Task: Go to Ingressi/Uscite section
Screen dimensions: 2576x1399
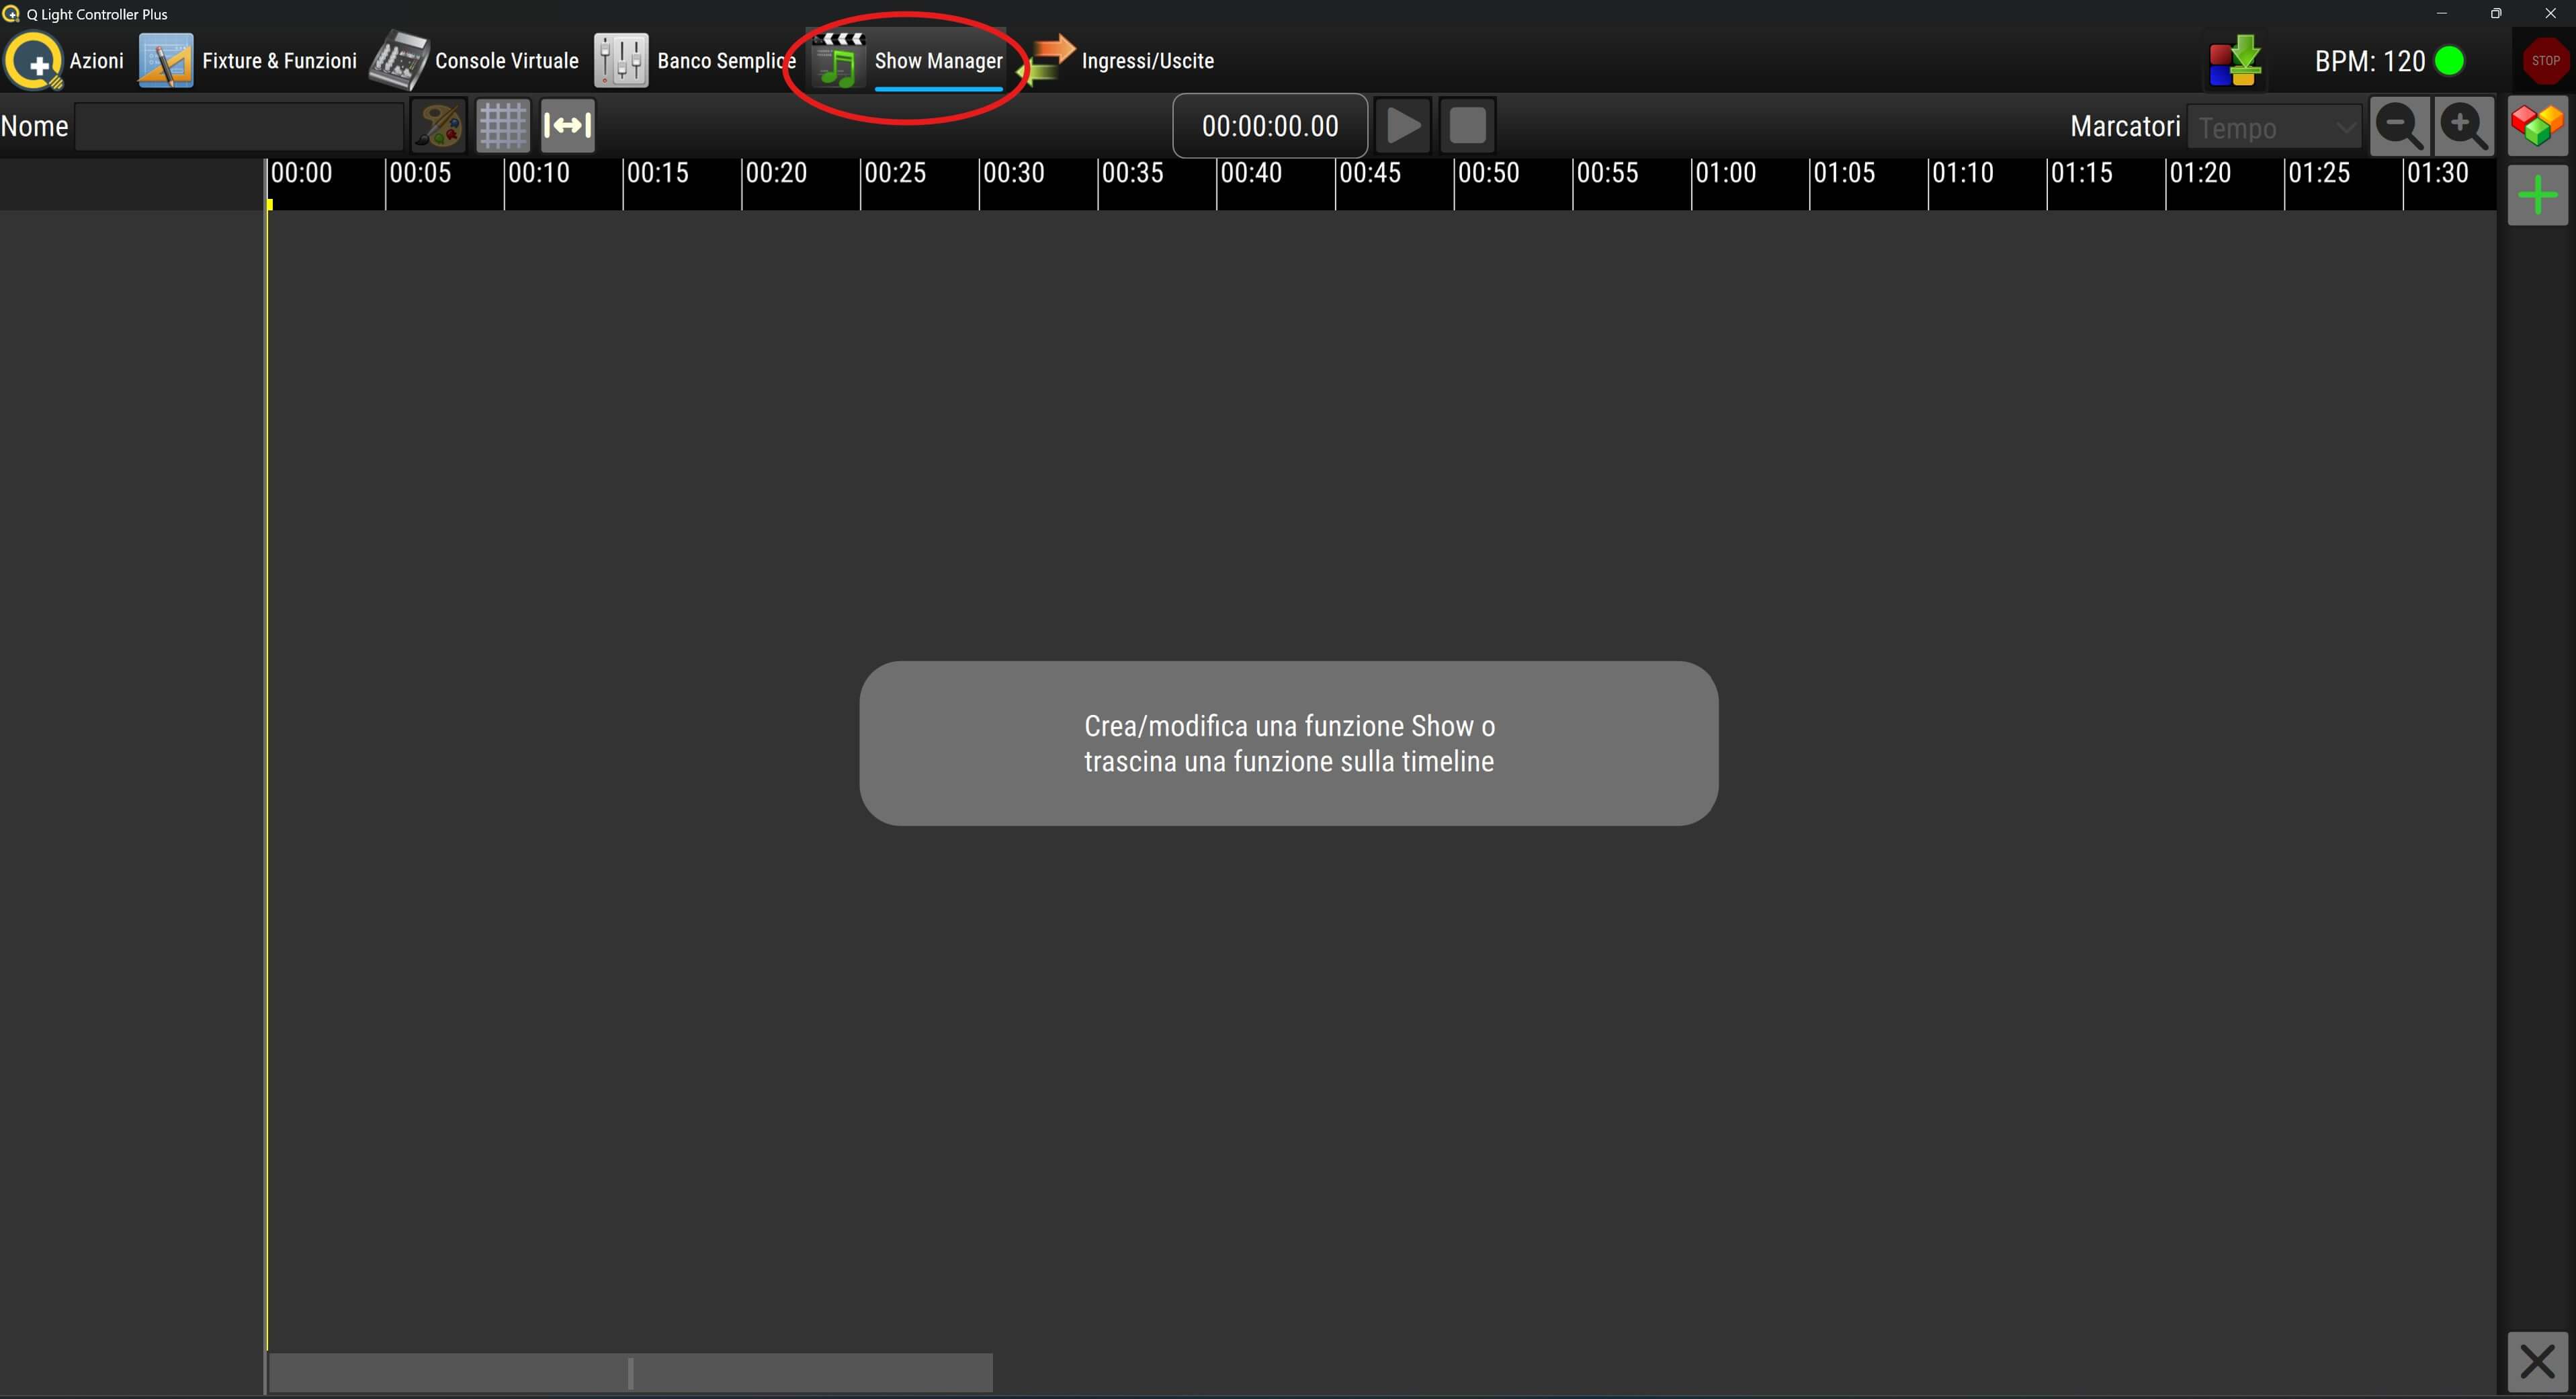Action: pos(1122,61)
